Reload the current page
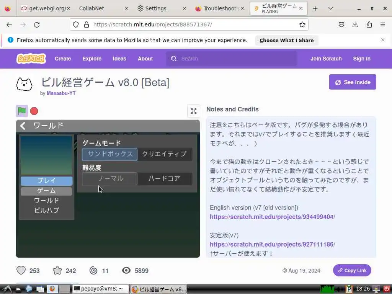This screenshot has height=294, width=392. click(x=37, y=24)
